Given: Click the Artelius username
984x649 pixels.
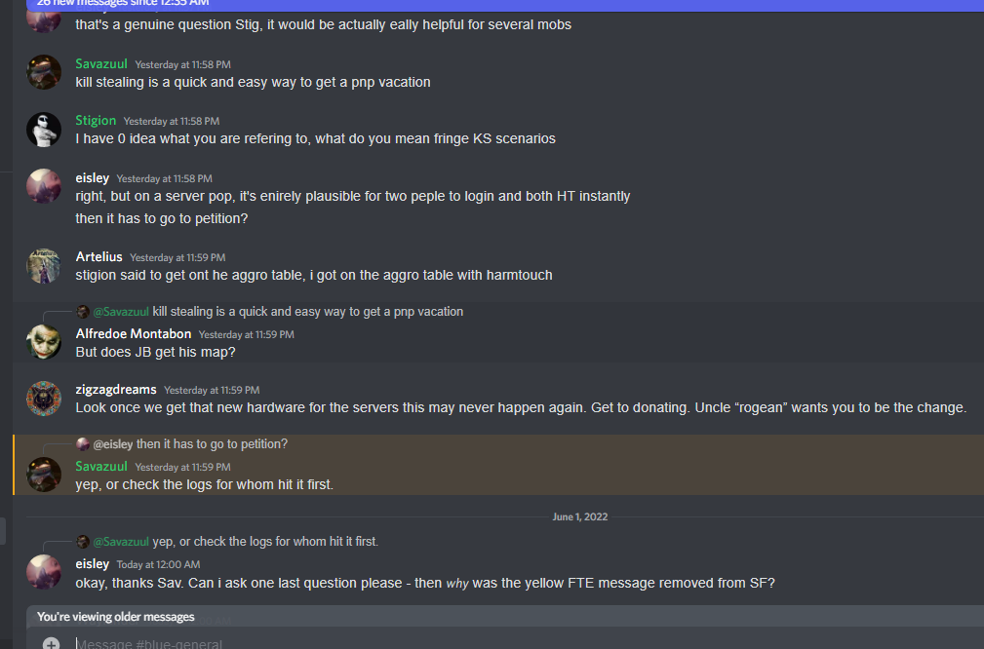Looking at the screenshot, I should click(x=98, y=257).
